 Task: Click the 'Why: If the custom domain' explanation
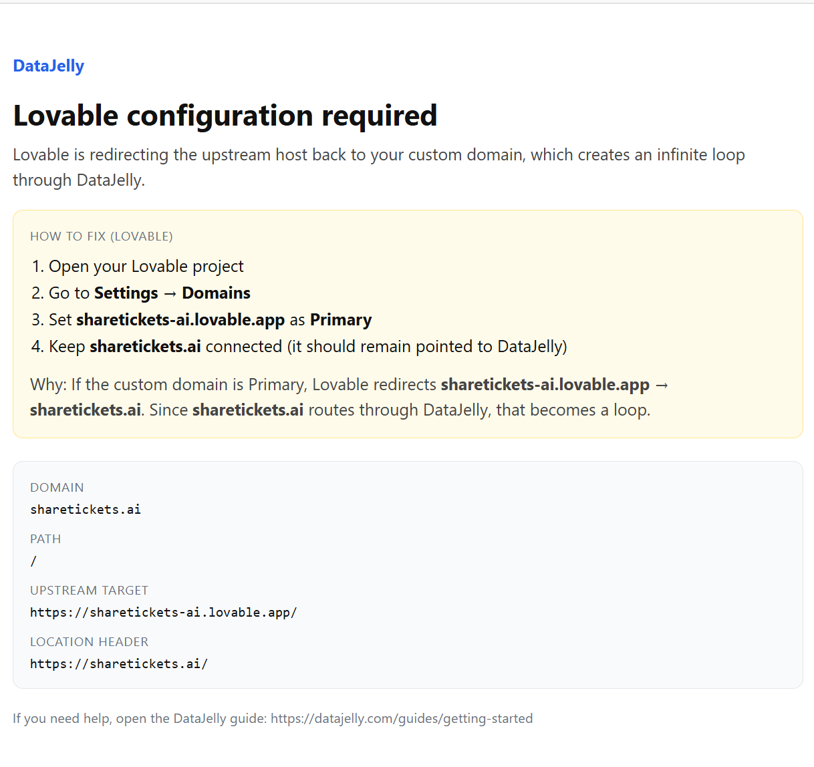[x=349, y=397]
